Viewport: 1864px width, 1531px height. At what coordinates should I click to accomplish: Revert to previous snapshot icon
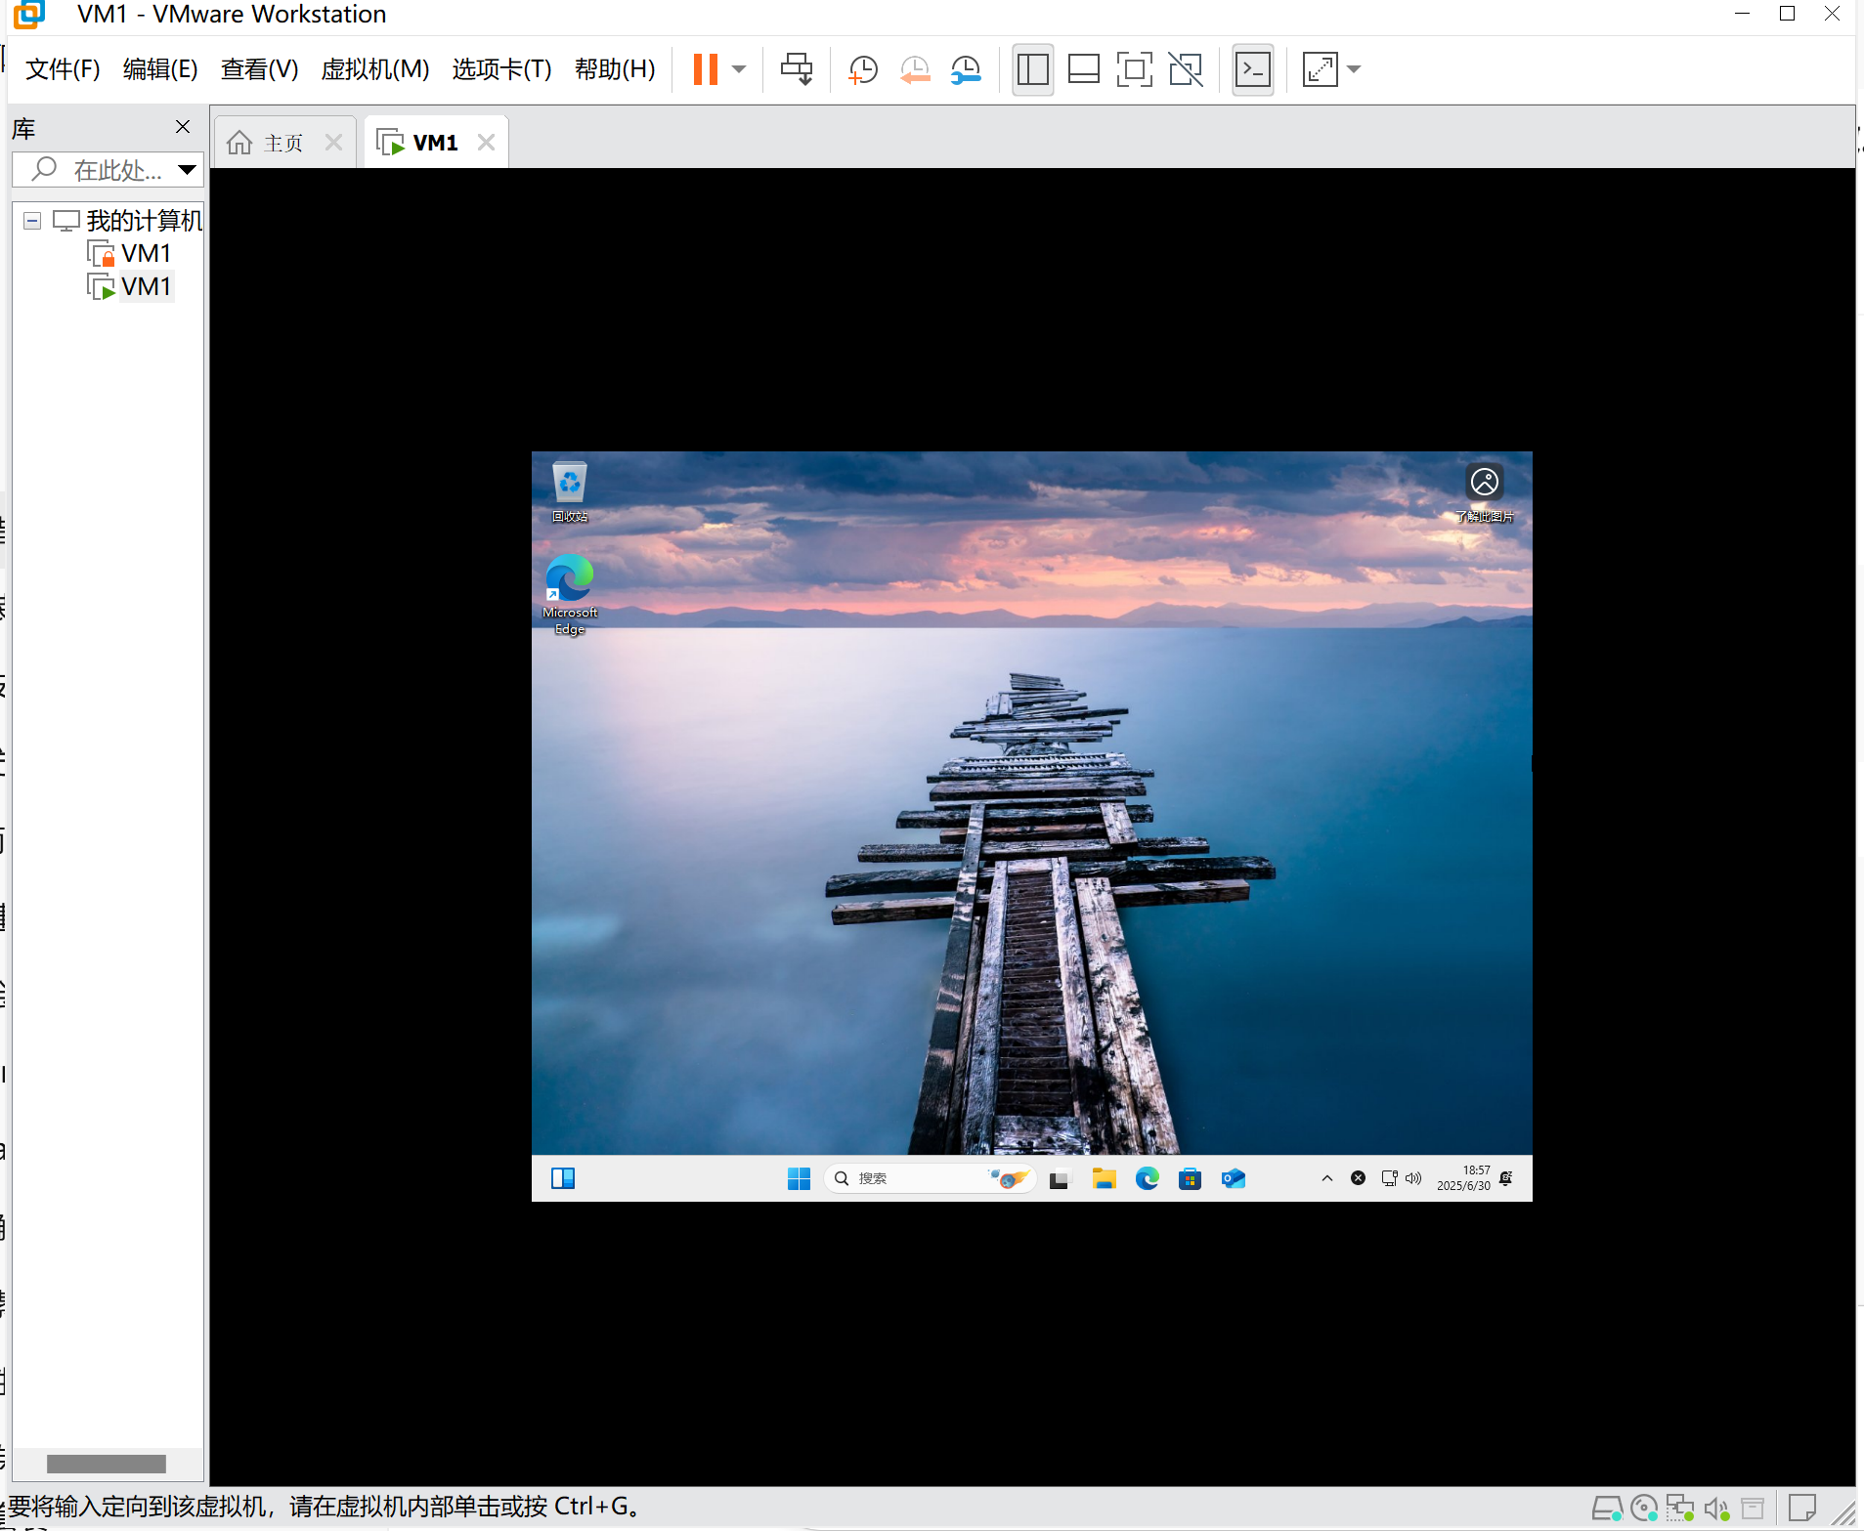coord(915,69)
